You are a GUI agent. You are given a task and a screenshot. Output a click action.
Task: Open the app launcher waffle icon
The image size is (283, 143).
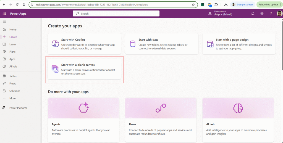pyautogui.click(x=4, y=14)
